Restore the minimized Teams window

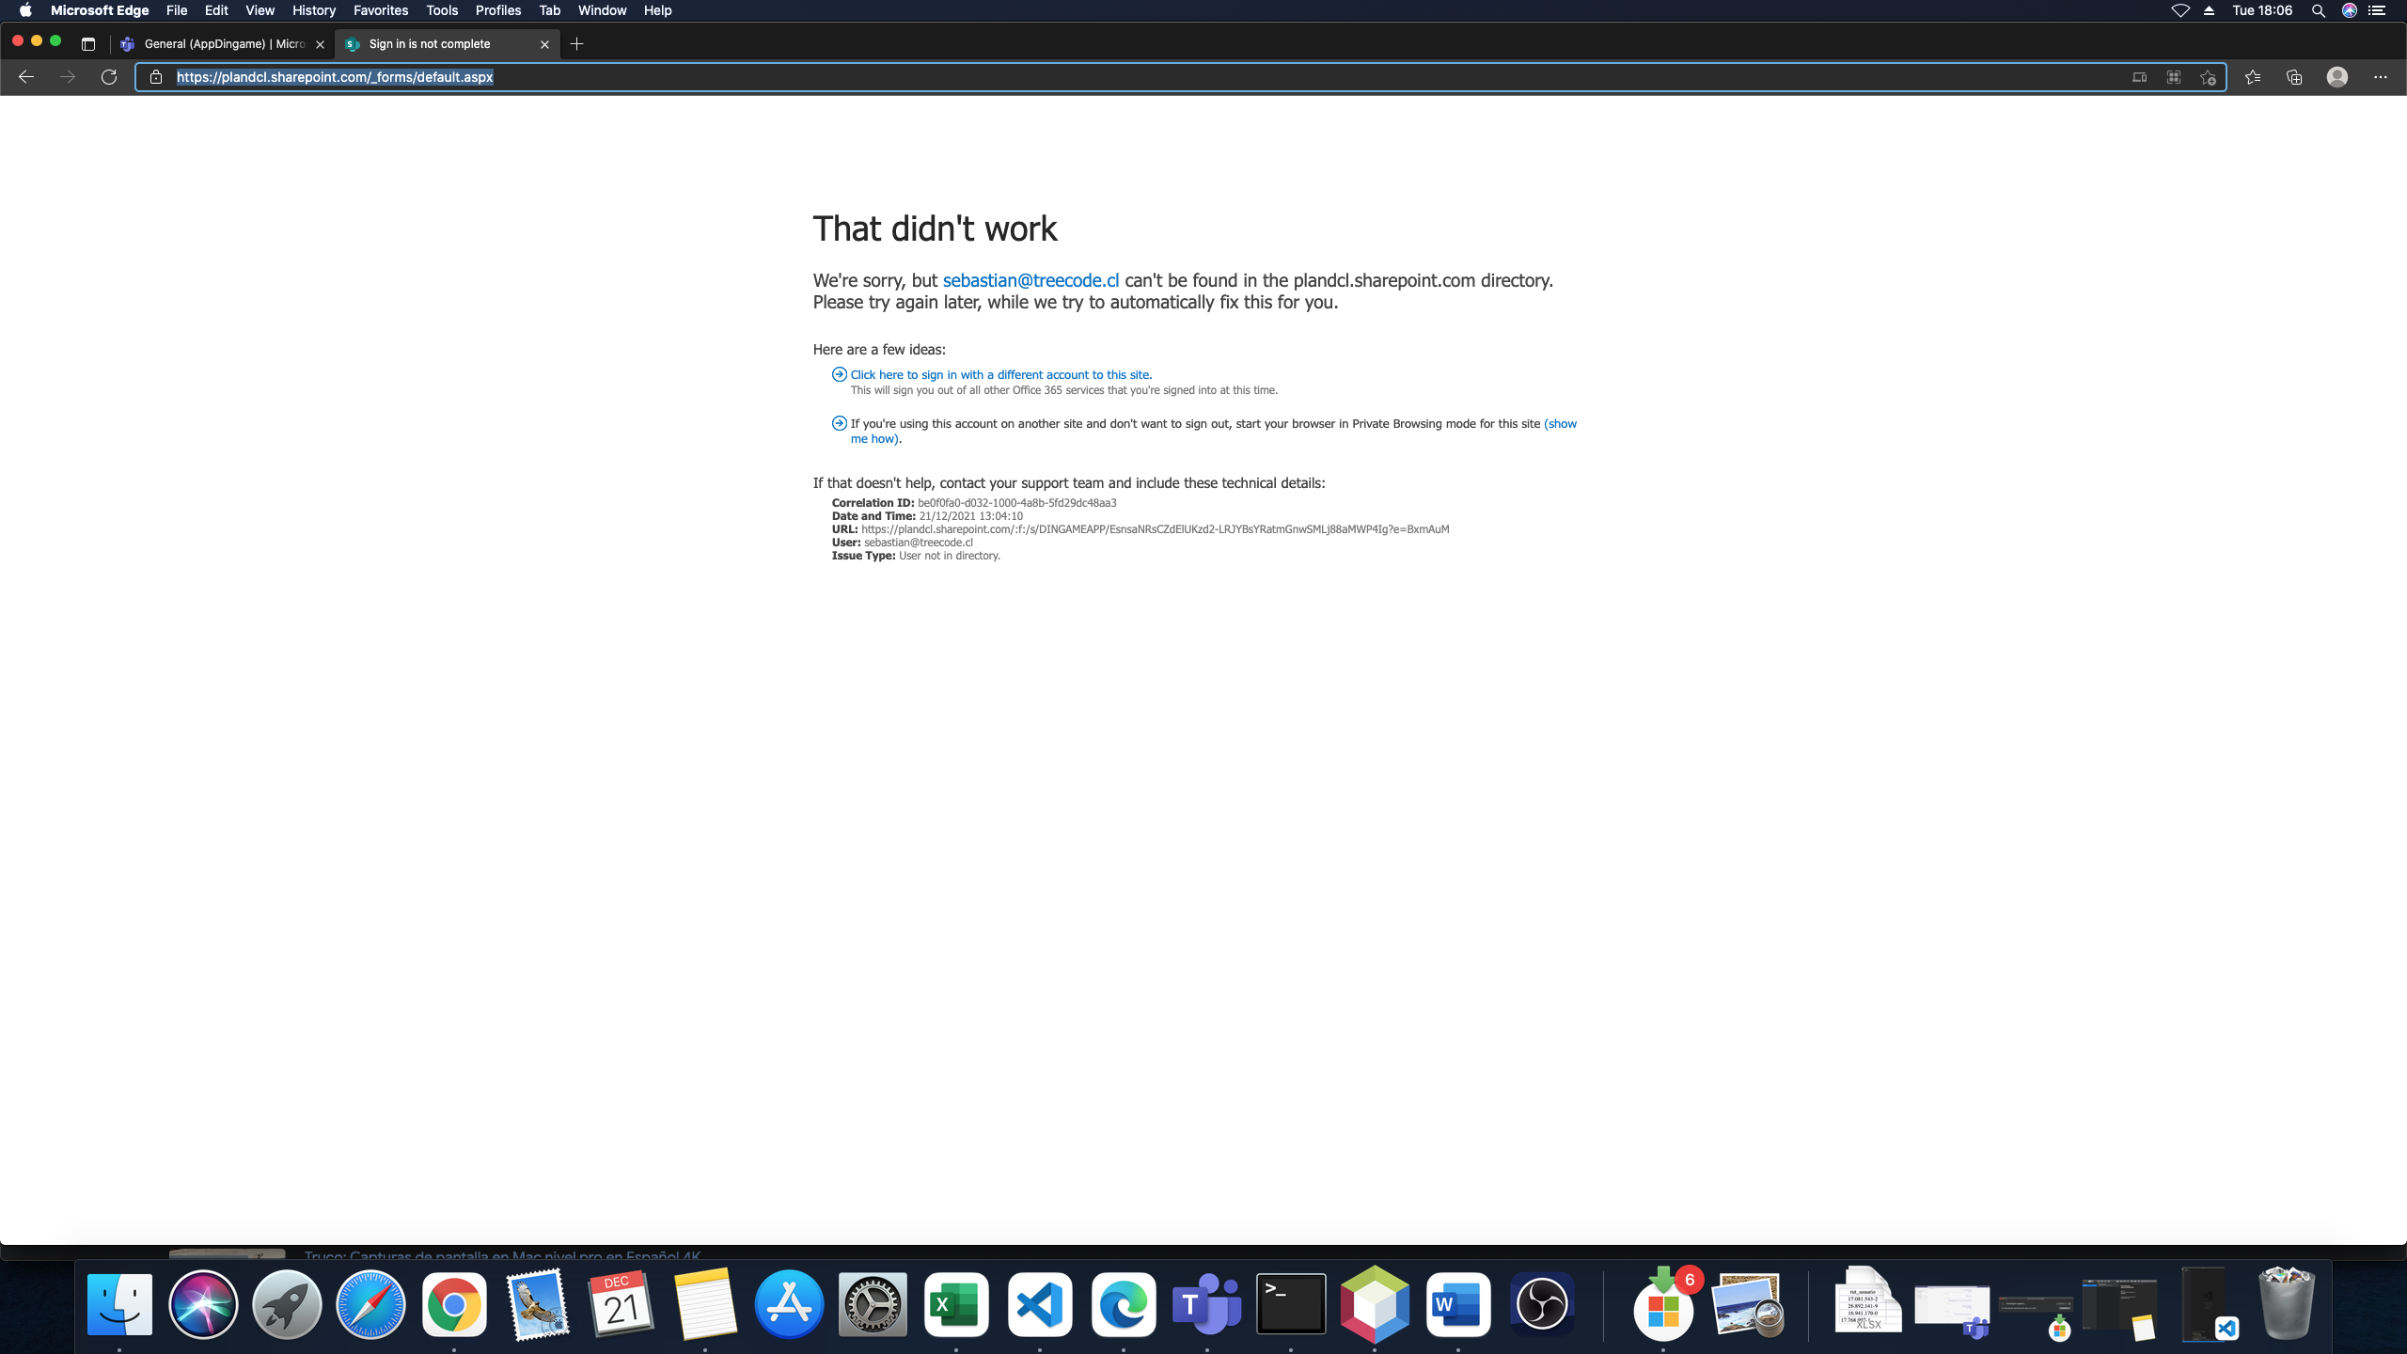click(1953, 1310)
